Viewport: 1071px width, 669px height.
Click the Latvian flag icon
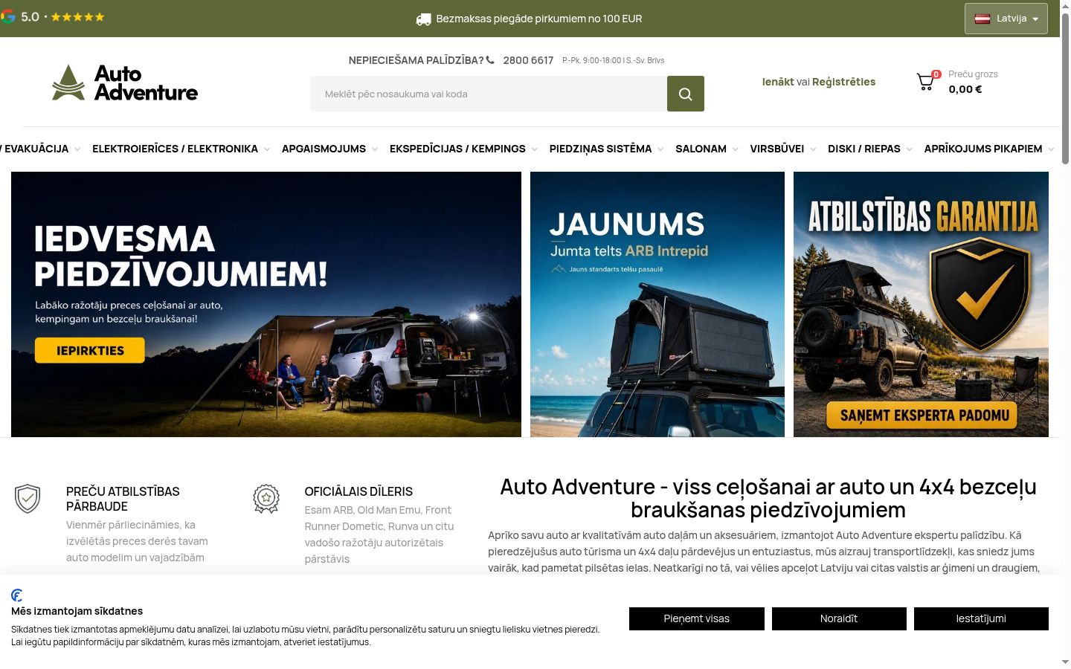pos(982,19)
